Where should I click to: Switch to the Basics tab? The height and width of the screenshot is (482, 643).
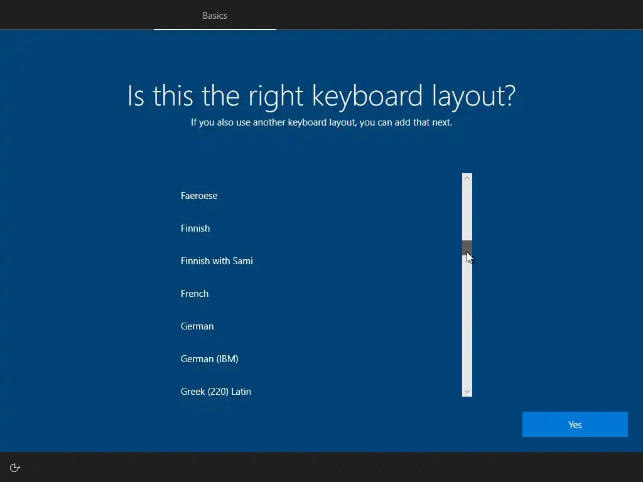215,16
